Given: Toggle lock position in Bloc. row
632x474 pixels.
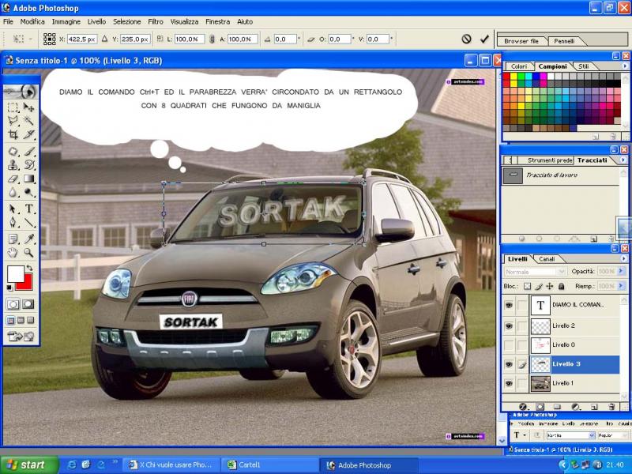Looking at the screenshot, I should pyautogui.click(x=549, y=286).
